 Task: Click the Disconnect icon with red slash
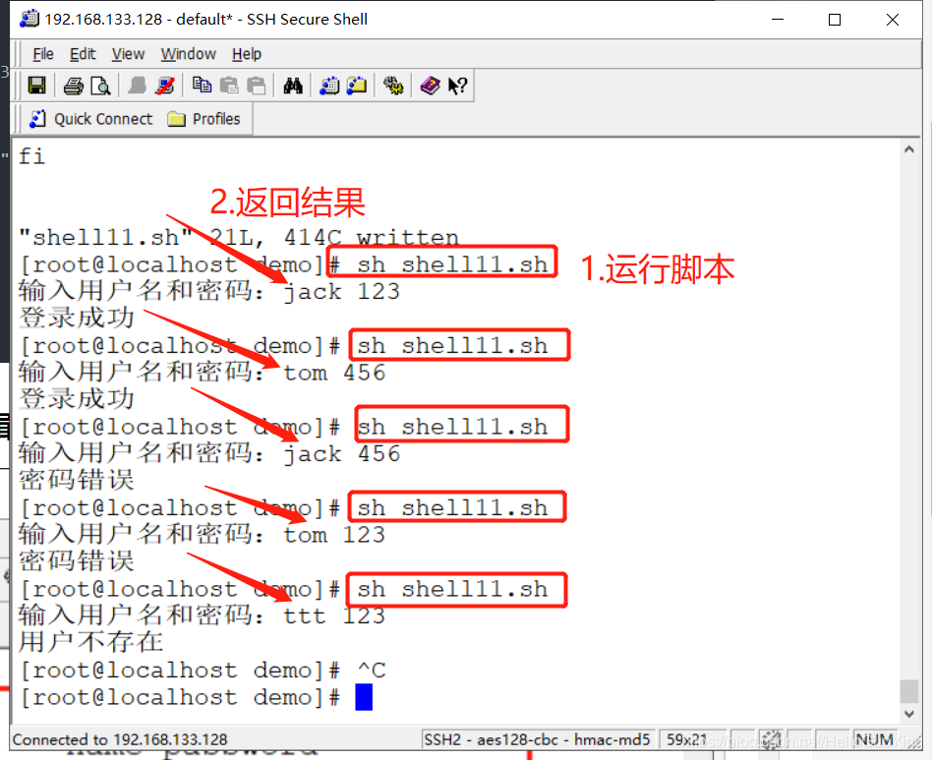tap(164, 86)
